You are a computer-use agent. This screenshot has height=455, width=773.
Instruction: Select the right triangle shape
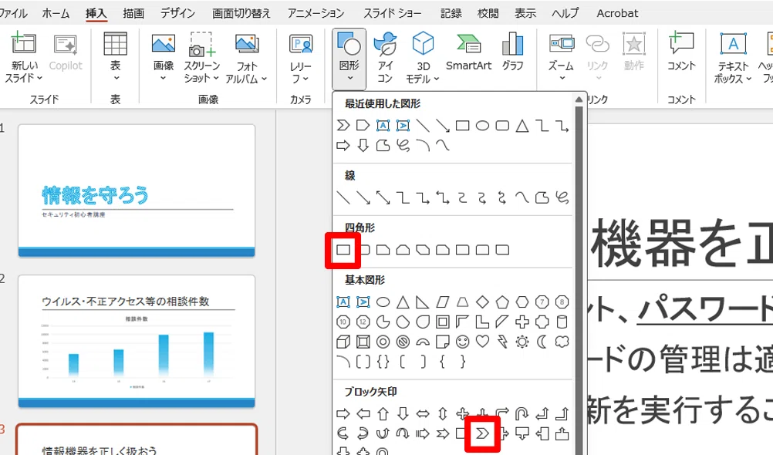pyautogui.click(x=423, y=302)
